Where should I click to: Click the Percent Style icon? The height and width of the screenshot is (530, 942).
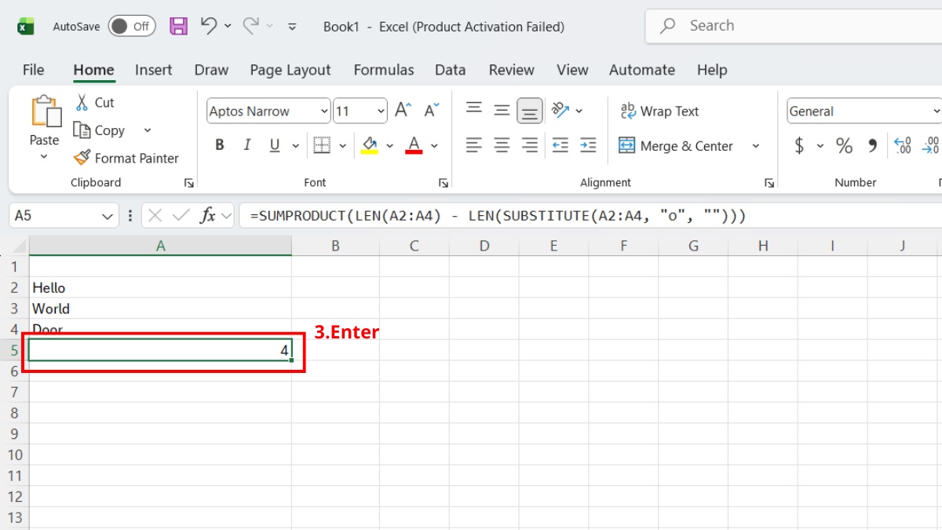coord(844,145)
